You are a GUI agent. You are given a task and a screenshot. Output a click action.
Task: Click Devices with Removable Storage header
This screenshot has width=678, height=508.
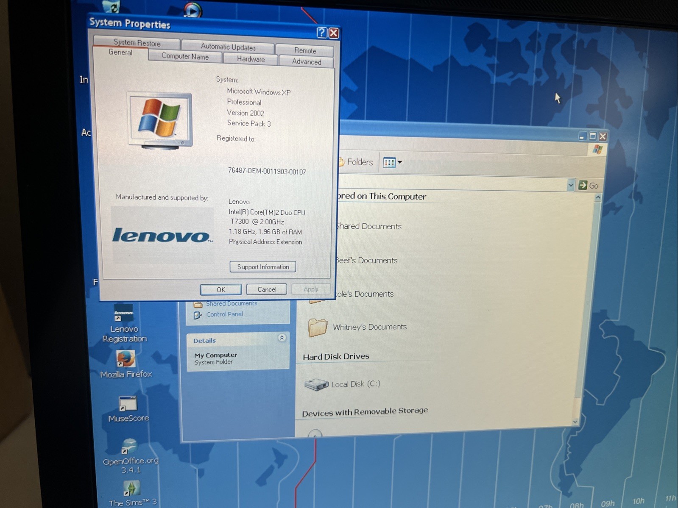point(365,411)
